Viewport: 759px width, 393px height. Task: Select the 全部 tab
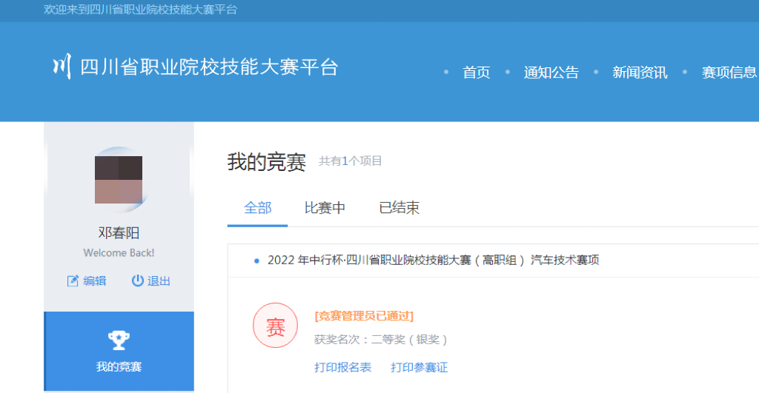(258, 208)
